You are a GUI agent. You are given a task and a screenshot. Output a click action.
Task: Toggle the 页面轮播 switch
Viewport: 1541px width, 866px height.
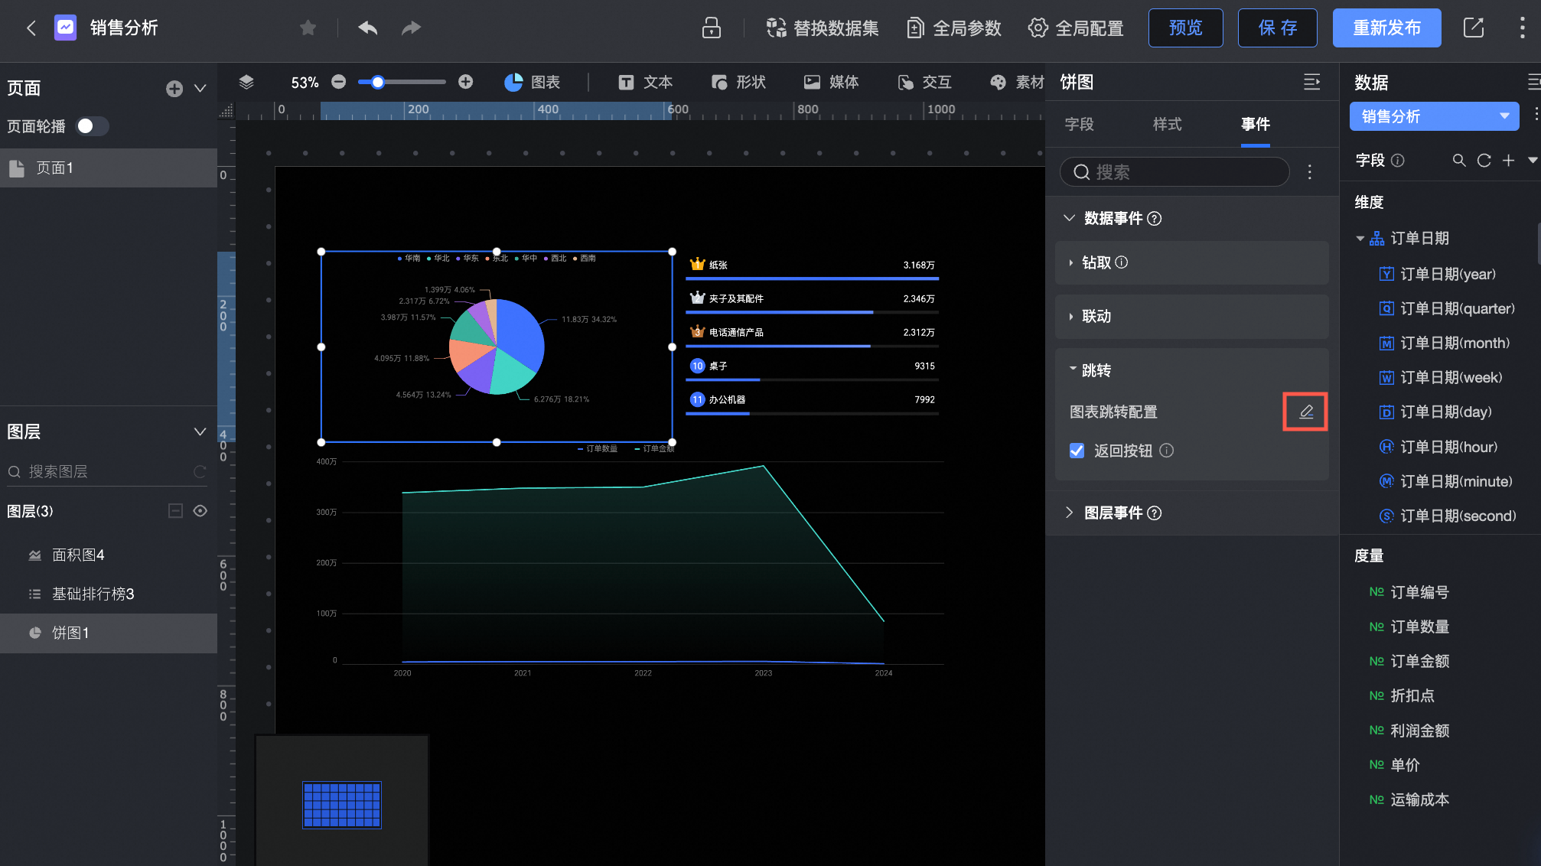coord(93,126)
